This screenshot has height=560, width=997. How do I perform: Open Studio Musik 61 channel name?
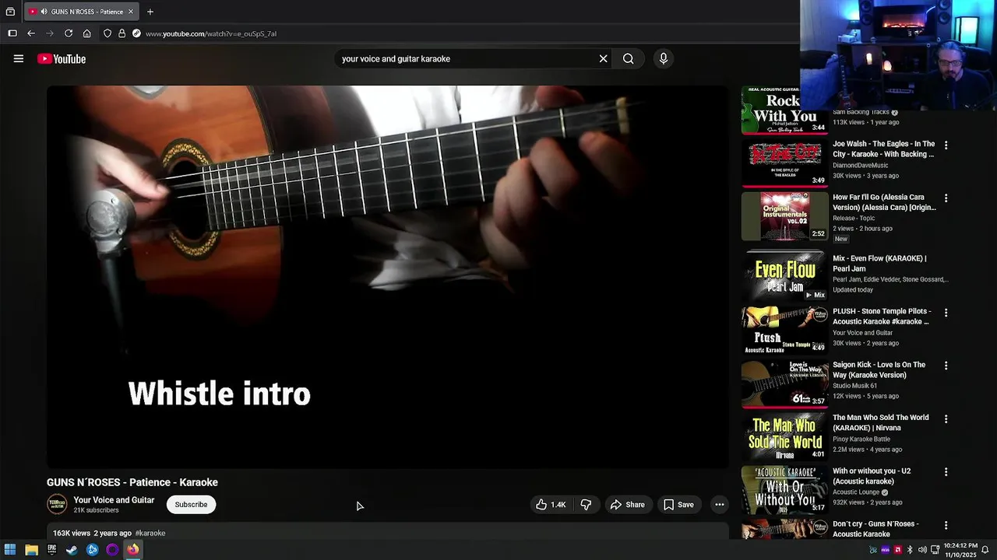click(854, 386)
